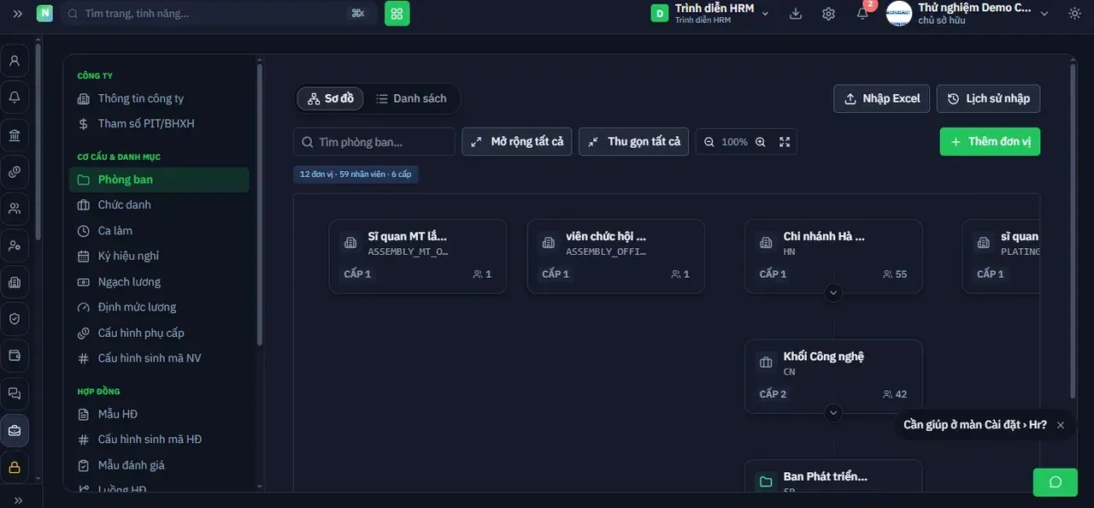Click Thu gọn tất cả button

[634, 142]
